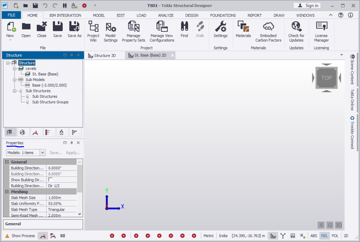Open the Settings wrench tool
The width and height of the screenshot is (360, 242).
pos(220,29)
